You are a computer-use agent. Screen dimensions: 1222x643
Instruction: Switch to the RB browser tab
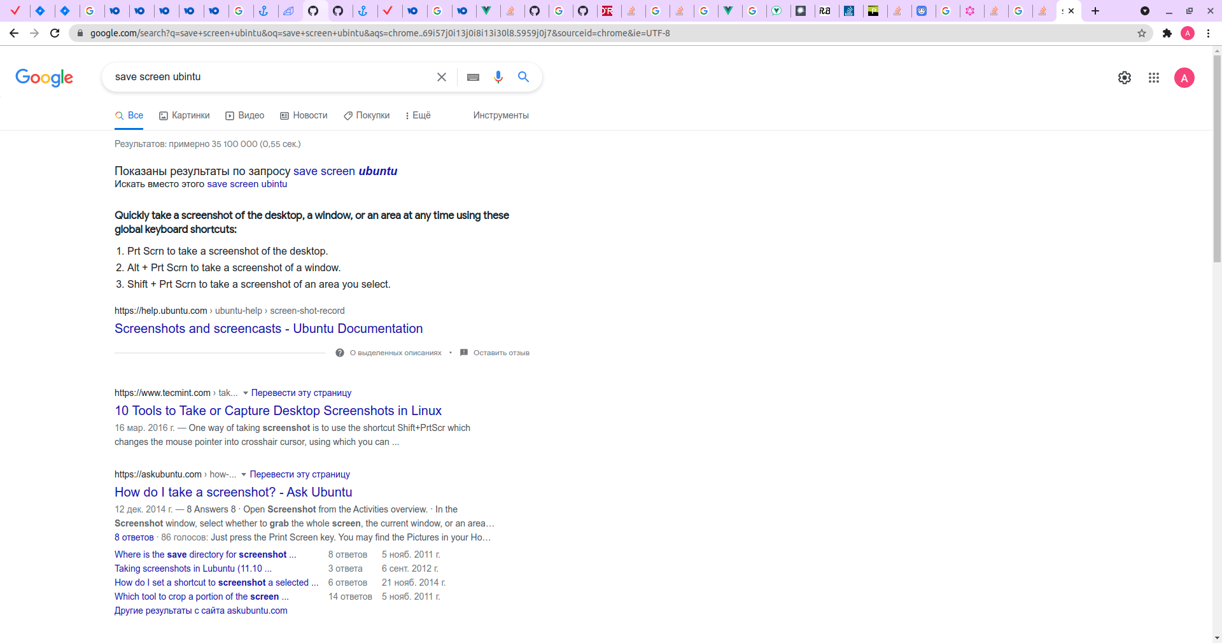(825, 11)
